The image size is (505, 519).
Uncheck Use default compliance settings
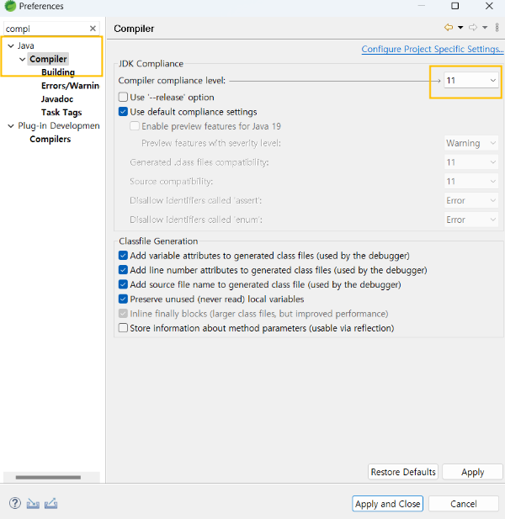123,112
